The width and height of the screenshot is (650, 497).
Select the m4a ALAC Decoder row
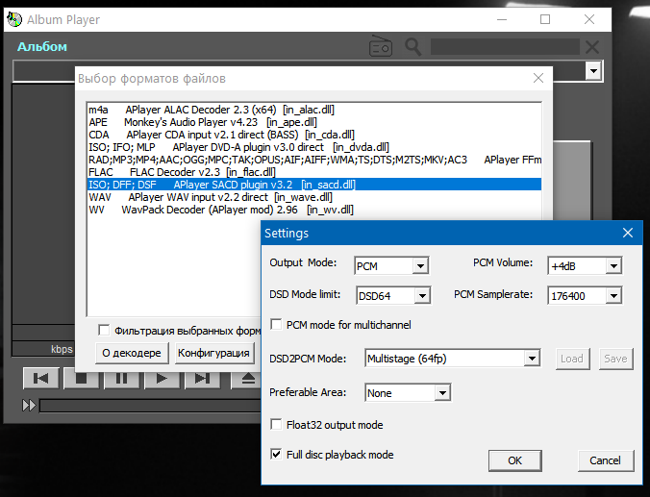click(314, 110)
